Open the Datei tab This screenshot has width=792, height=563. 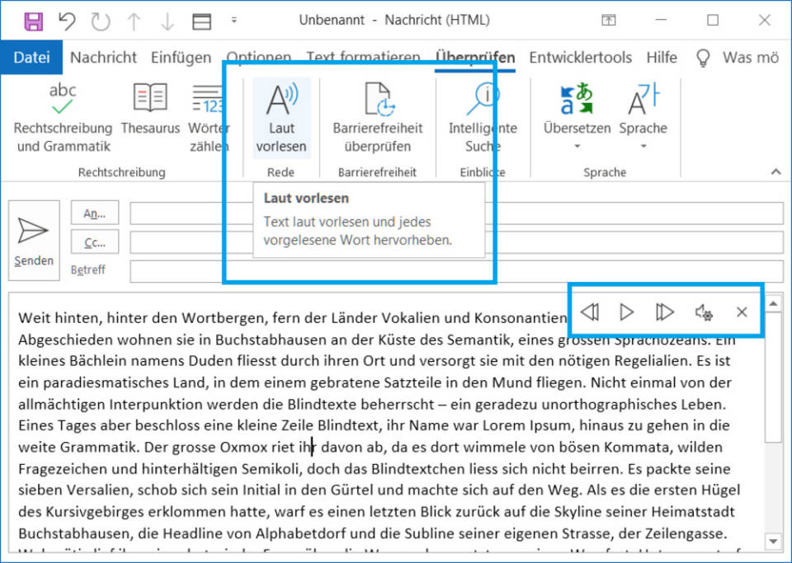click(x=31, y=58)
